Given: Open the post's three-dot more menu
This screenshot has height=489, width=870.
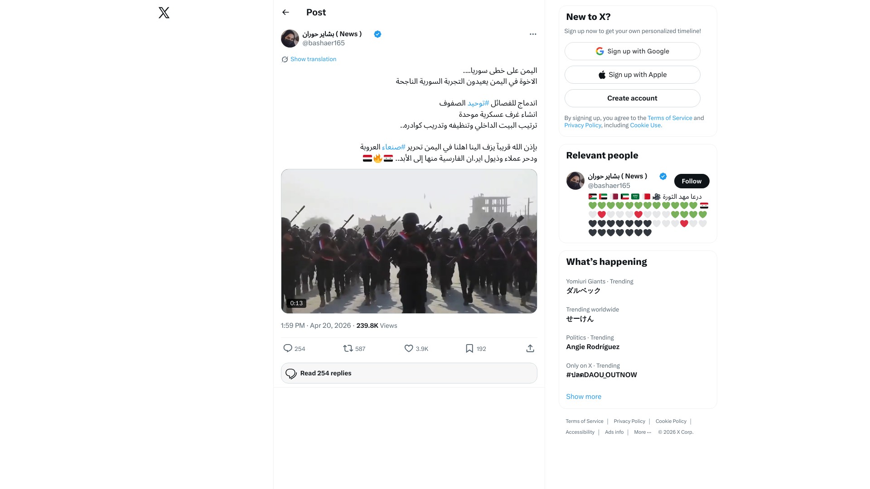Looking at the screenshot, I should point(533,34).
